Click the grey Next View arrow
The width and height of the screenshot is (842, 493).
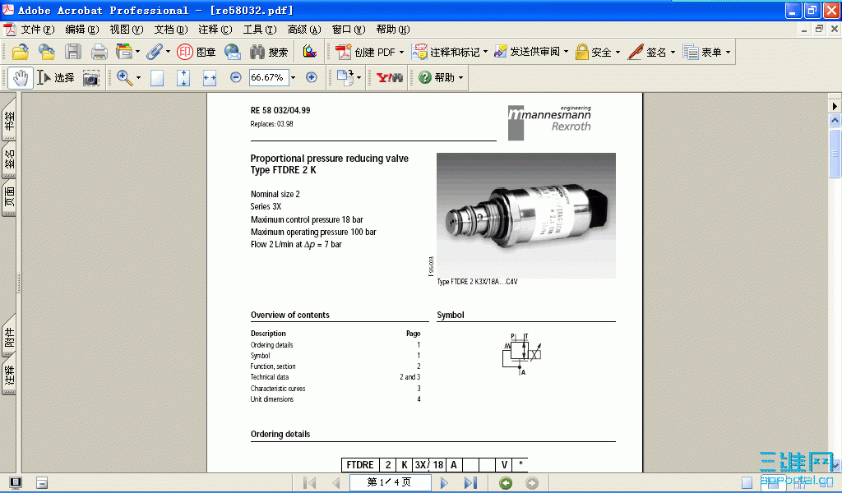[532, 483]
